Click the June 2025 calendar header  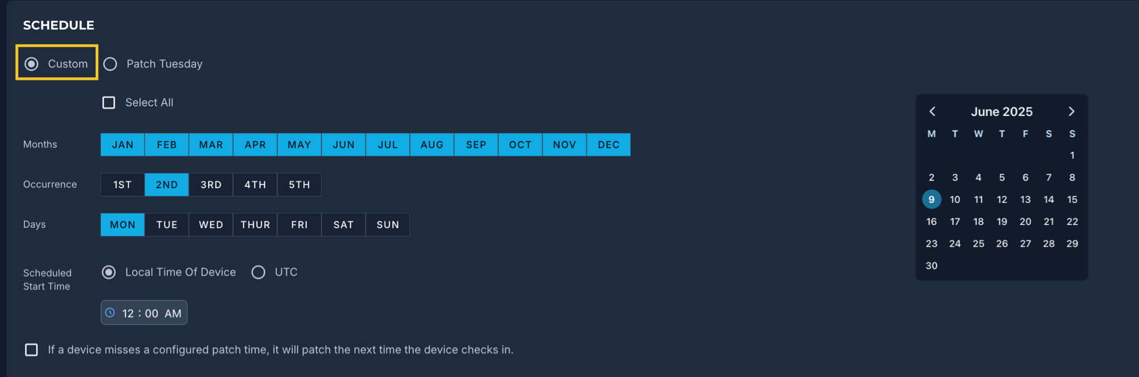(1002, 112)
